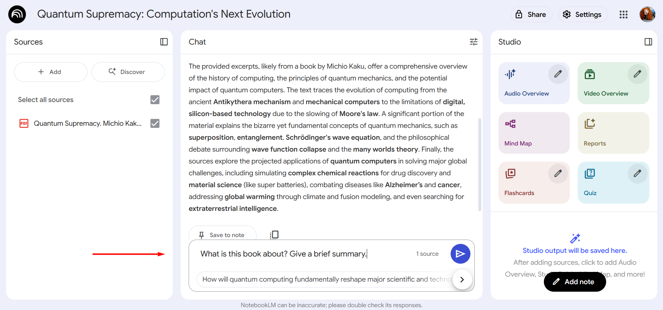The image size is (663, 310).
Task: Copy the chat response
Action: click(x=274, y=235)
